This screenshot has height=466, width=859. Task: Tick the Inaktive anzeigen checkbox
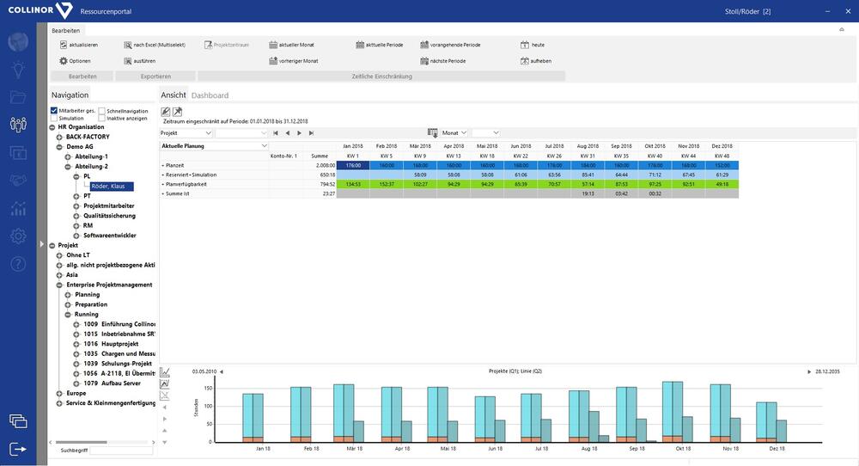pyautogui.click(x=101, y=119)
